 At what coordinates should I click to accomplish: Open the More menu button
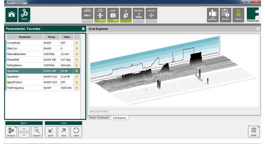[x=254, y=132]
